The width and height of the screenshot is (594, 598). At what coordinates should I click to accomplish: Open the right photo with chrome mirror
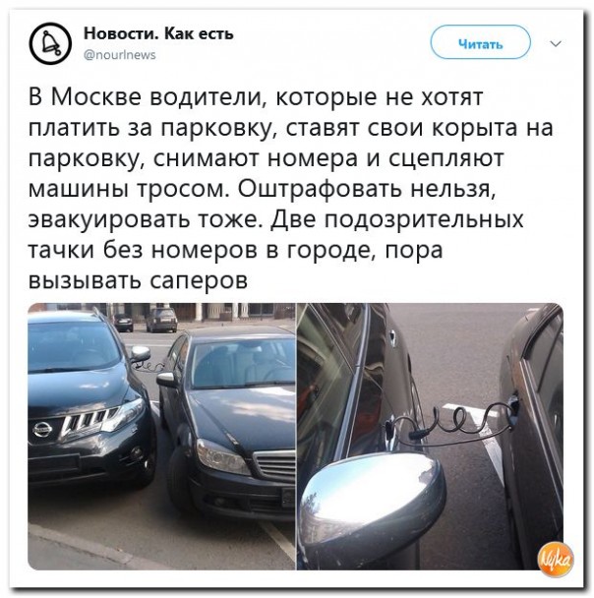click(430, 437)
